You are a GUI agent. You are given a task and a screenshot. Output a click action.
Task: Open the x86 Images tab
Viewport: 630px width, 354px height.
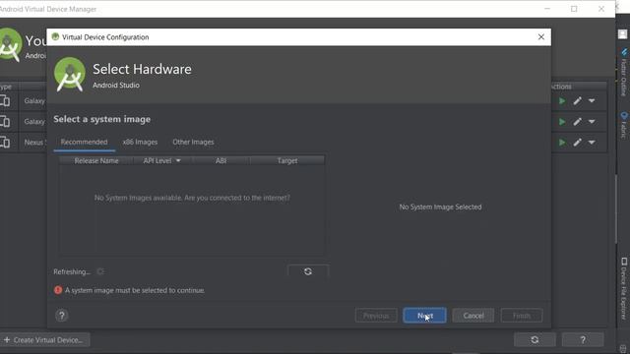pos(140,142)
